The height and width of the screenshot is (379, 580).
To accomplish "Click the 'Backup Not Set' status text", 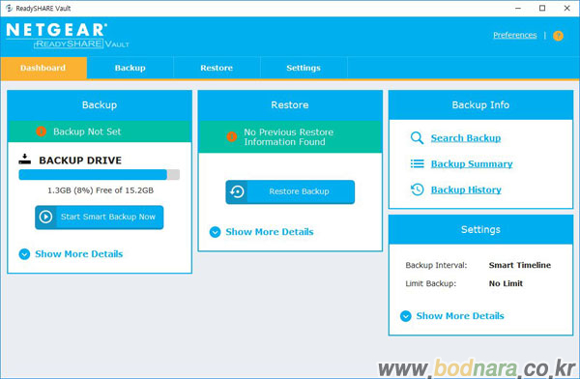I will 87,131.
